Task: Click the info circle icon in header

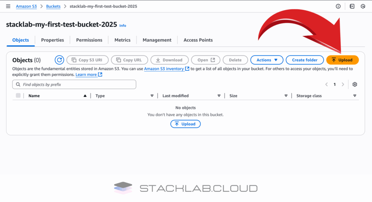Action: pyautogui.click(x=338, y=7)
